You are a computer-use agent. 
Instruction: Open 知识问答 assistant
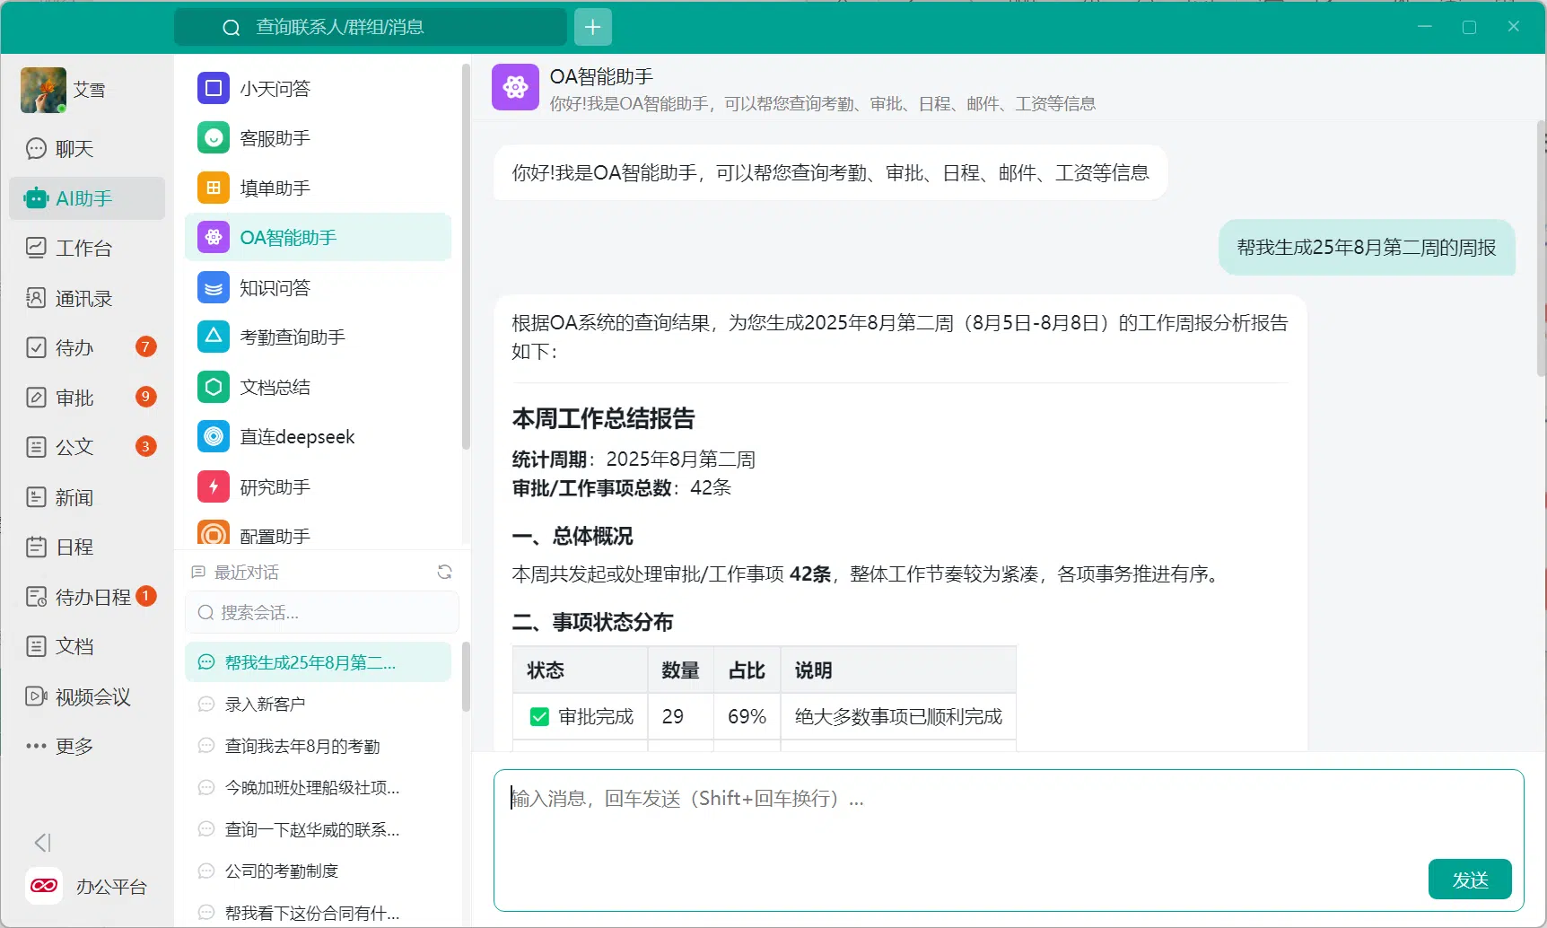(318, 287)
